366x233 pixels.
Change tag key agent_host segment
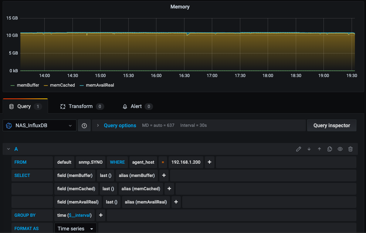tap(143, 162)
